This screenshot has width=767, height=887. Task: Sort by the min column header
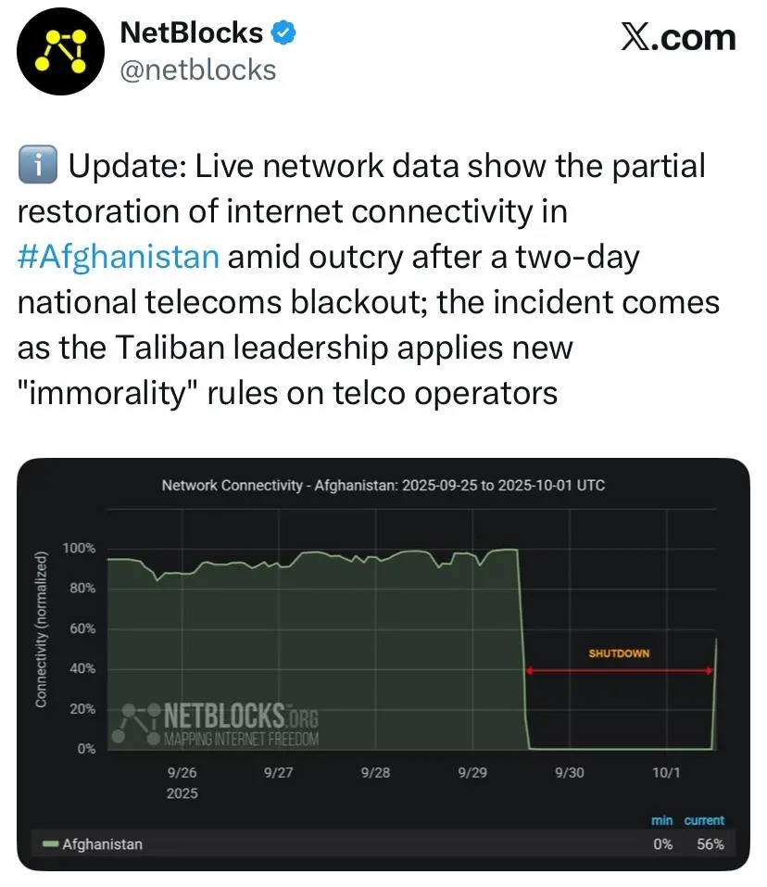click(x=661, y=820)
